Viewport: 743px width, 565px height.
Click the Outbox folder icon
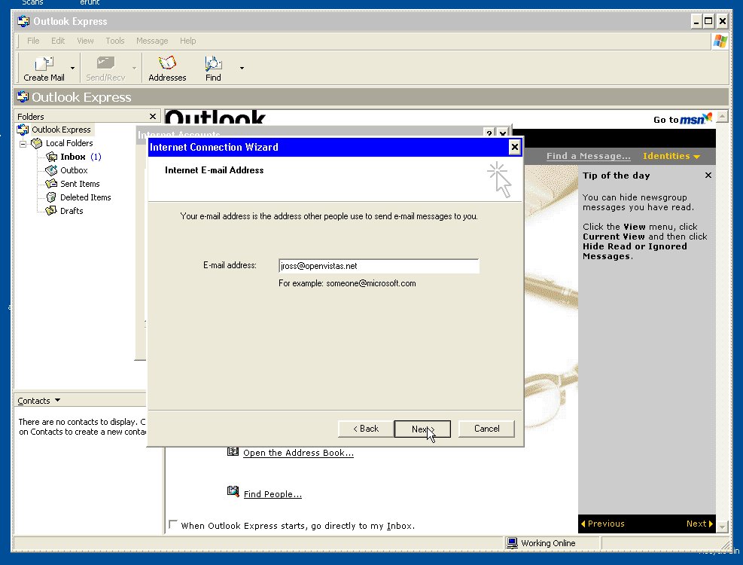click(x=51, y=169)
